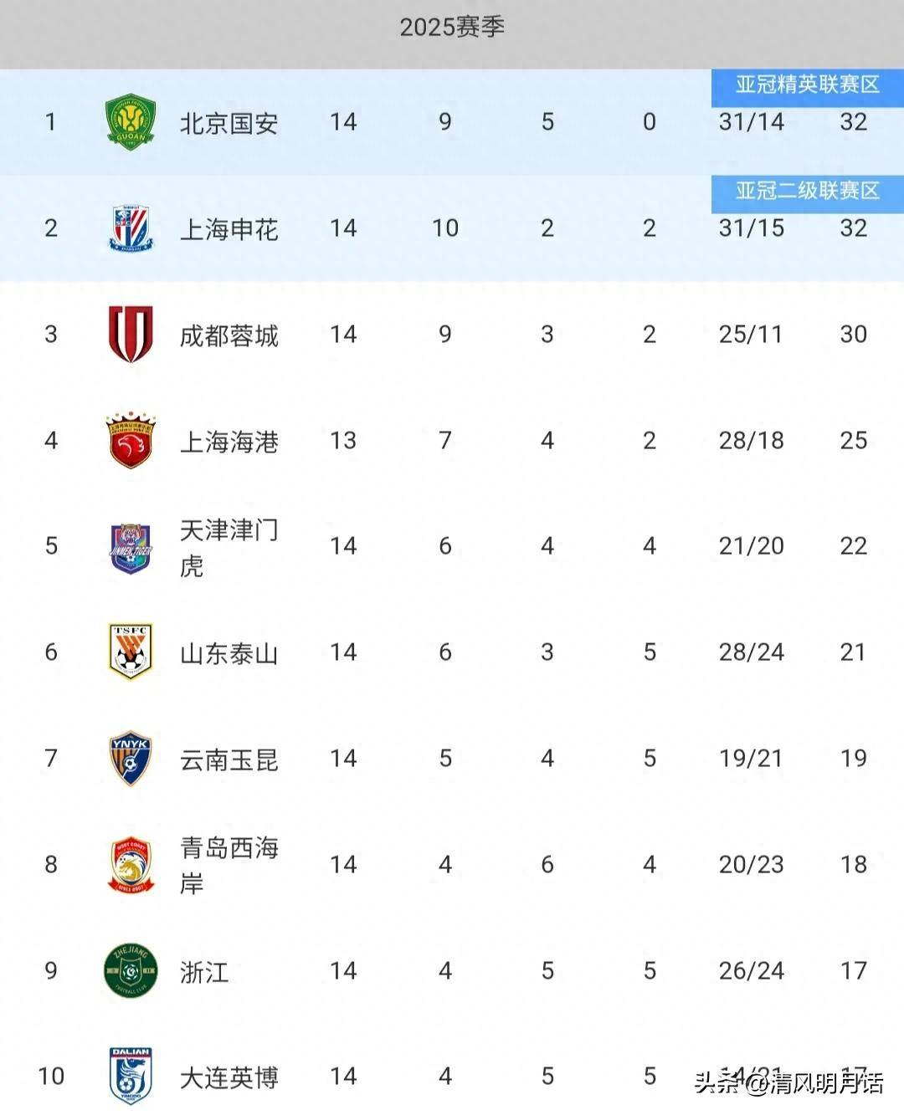This screenshot has width=904, height=1115.
Task: Open the Chengdu Rongcheng red shield logo
Action: pyautogui.click(x=131, y=334)
